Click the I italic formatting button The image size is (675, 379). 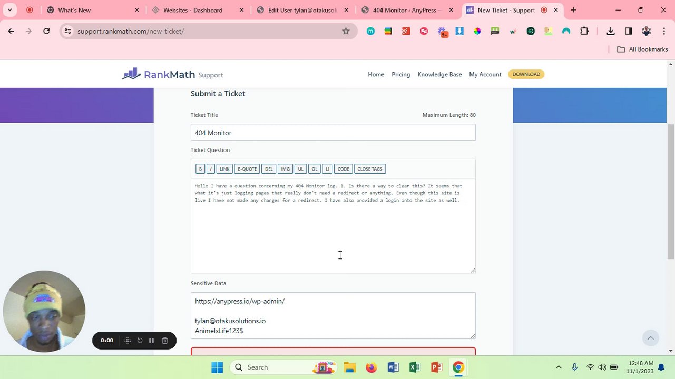211,169
